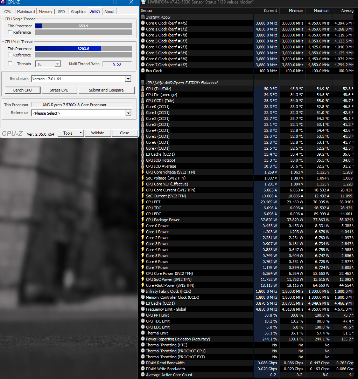This screenshot has width=358, height=379.
Task: Click the HWiNFO64 window icon in title bar
Action: (143, 2)
